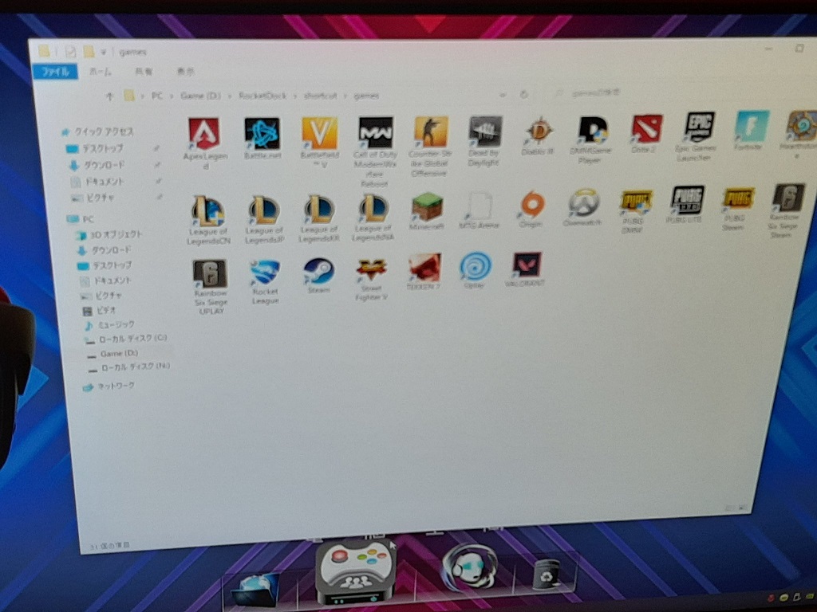The width and height of the screenshot is (817, 612).
Task: Select Game (D:) drive in the navigation pane
Action: coord(113,354)
